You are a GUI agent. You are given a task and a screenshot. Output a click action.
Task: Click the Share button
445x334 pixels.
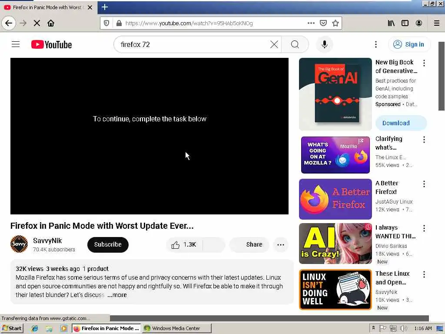[249, 244]
